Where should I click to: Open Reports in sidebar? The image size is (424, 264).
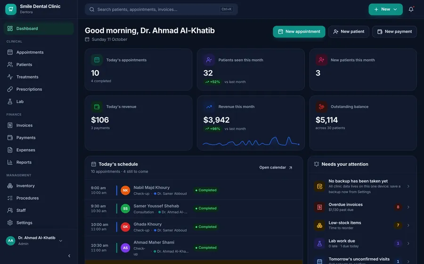point(39,163)
